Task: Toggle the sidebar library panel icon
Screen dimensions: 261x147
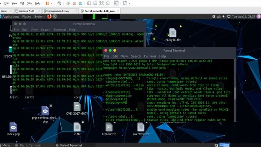Action: [x=89, y=3]
